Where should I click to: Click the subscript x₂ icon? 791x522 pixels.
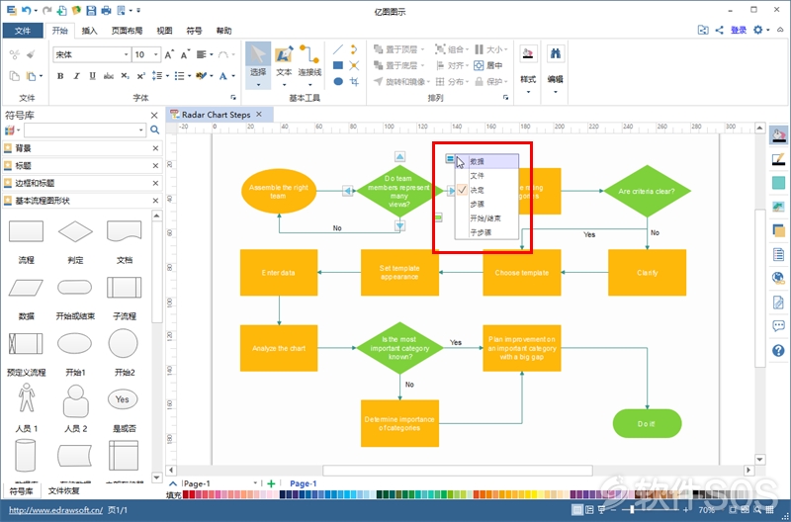(126, 76)
